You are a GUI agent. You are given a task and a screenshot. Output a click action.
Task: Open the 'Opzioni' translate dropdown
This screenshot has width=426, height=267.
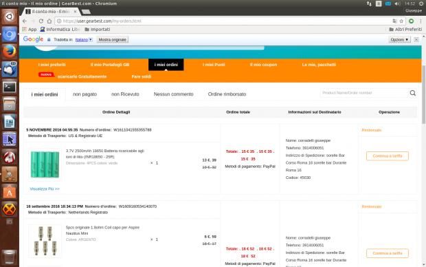[399, 39]
